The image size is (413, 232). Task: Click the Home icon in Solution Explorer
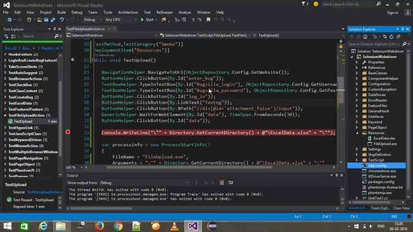[x=365, y=37]
